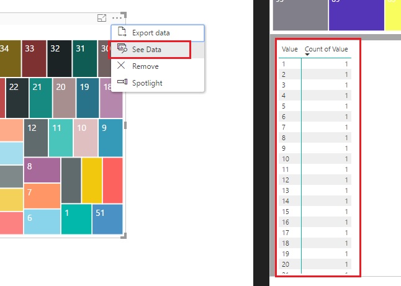Image resolution: width=401 pixels, height=286 pixels.
Task: Select the blue tile labeled 51
Action: 107,219
